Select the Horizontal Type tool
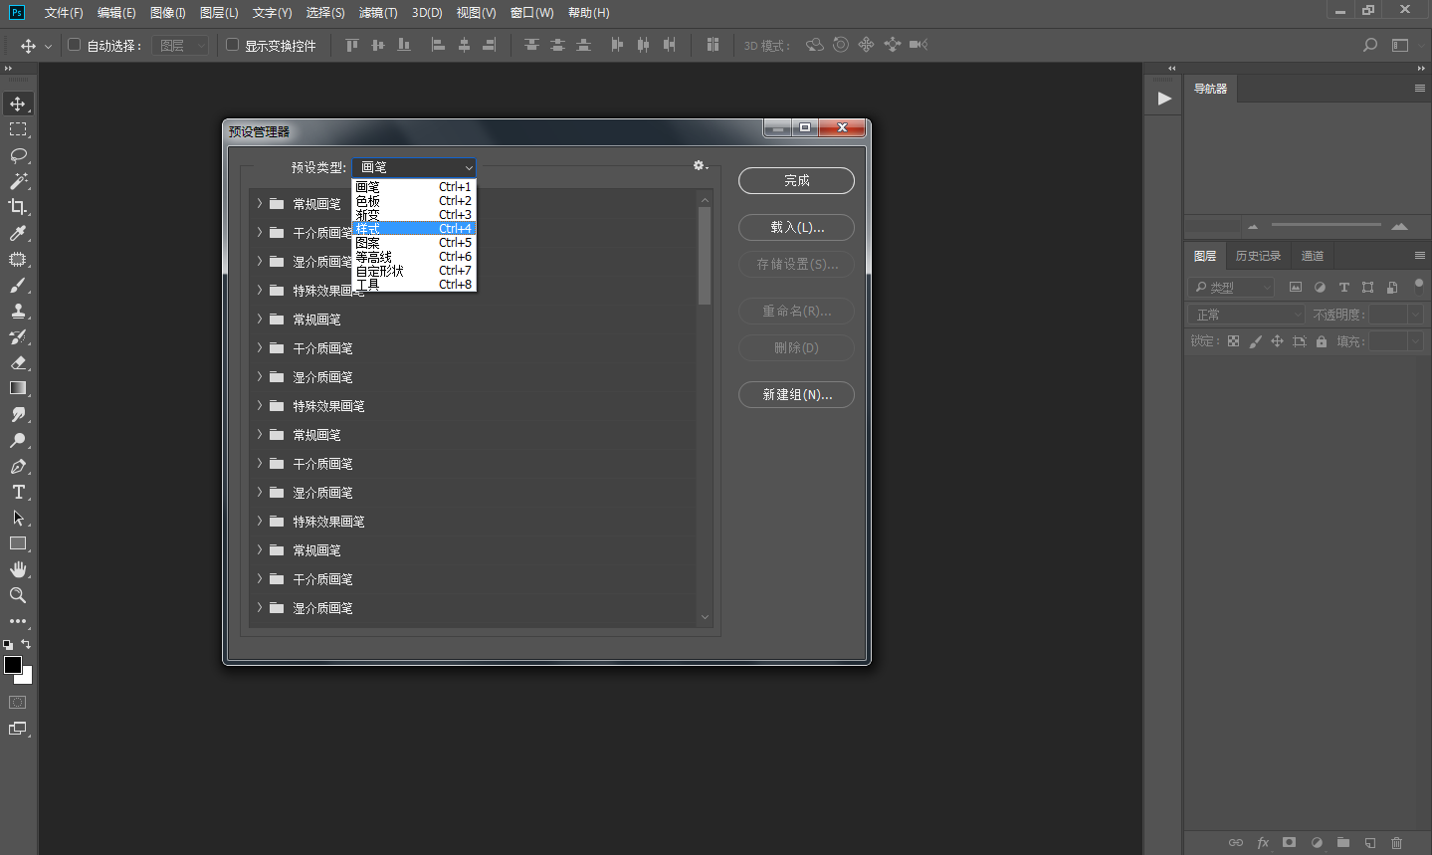 pyautogui.click(x=18, y=492)
